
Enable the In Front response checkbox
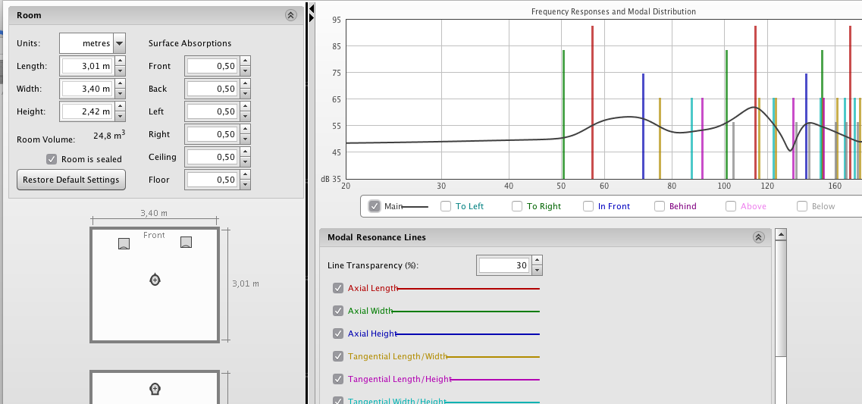[588, 206]
